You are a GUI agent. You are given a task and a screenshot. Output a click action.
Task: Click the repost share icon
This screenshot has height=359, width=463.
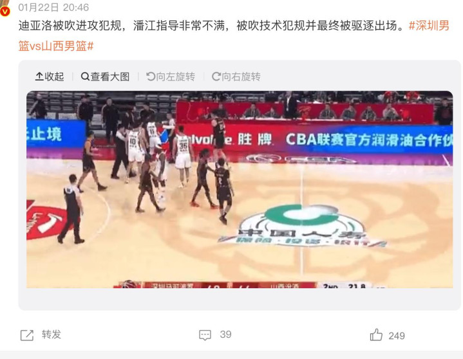pyautogui.click(x=27, y=335)
